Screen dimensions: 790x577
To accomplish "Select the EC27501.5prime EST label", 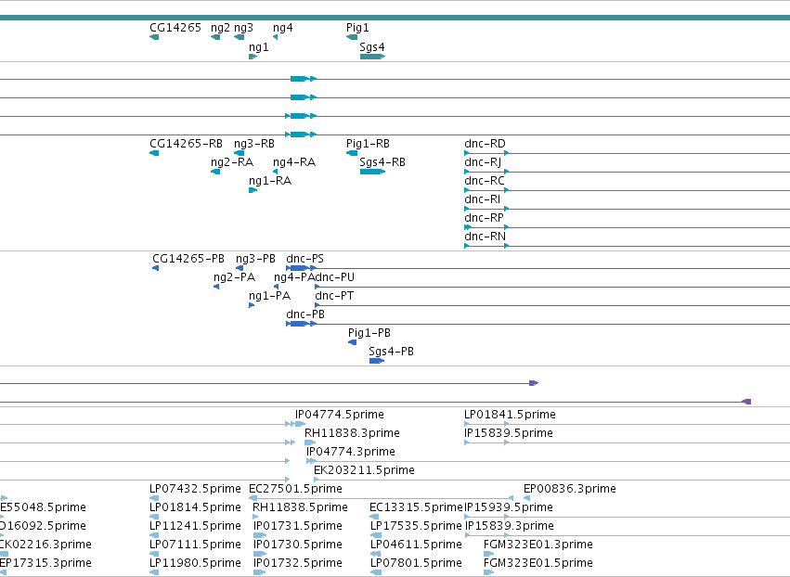I will point(296,489).
